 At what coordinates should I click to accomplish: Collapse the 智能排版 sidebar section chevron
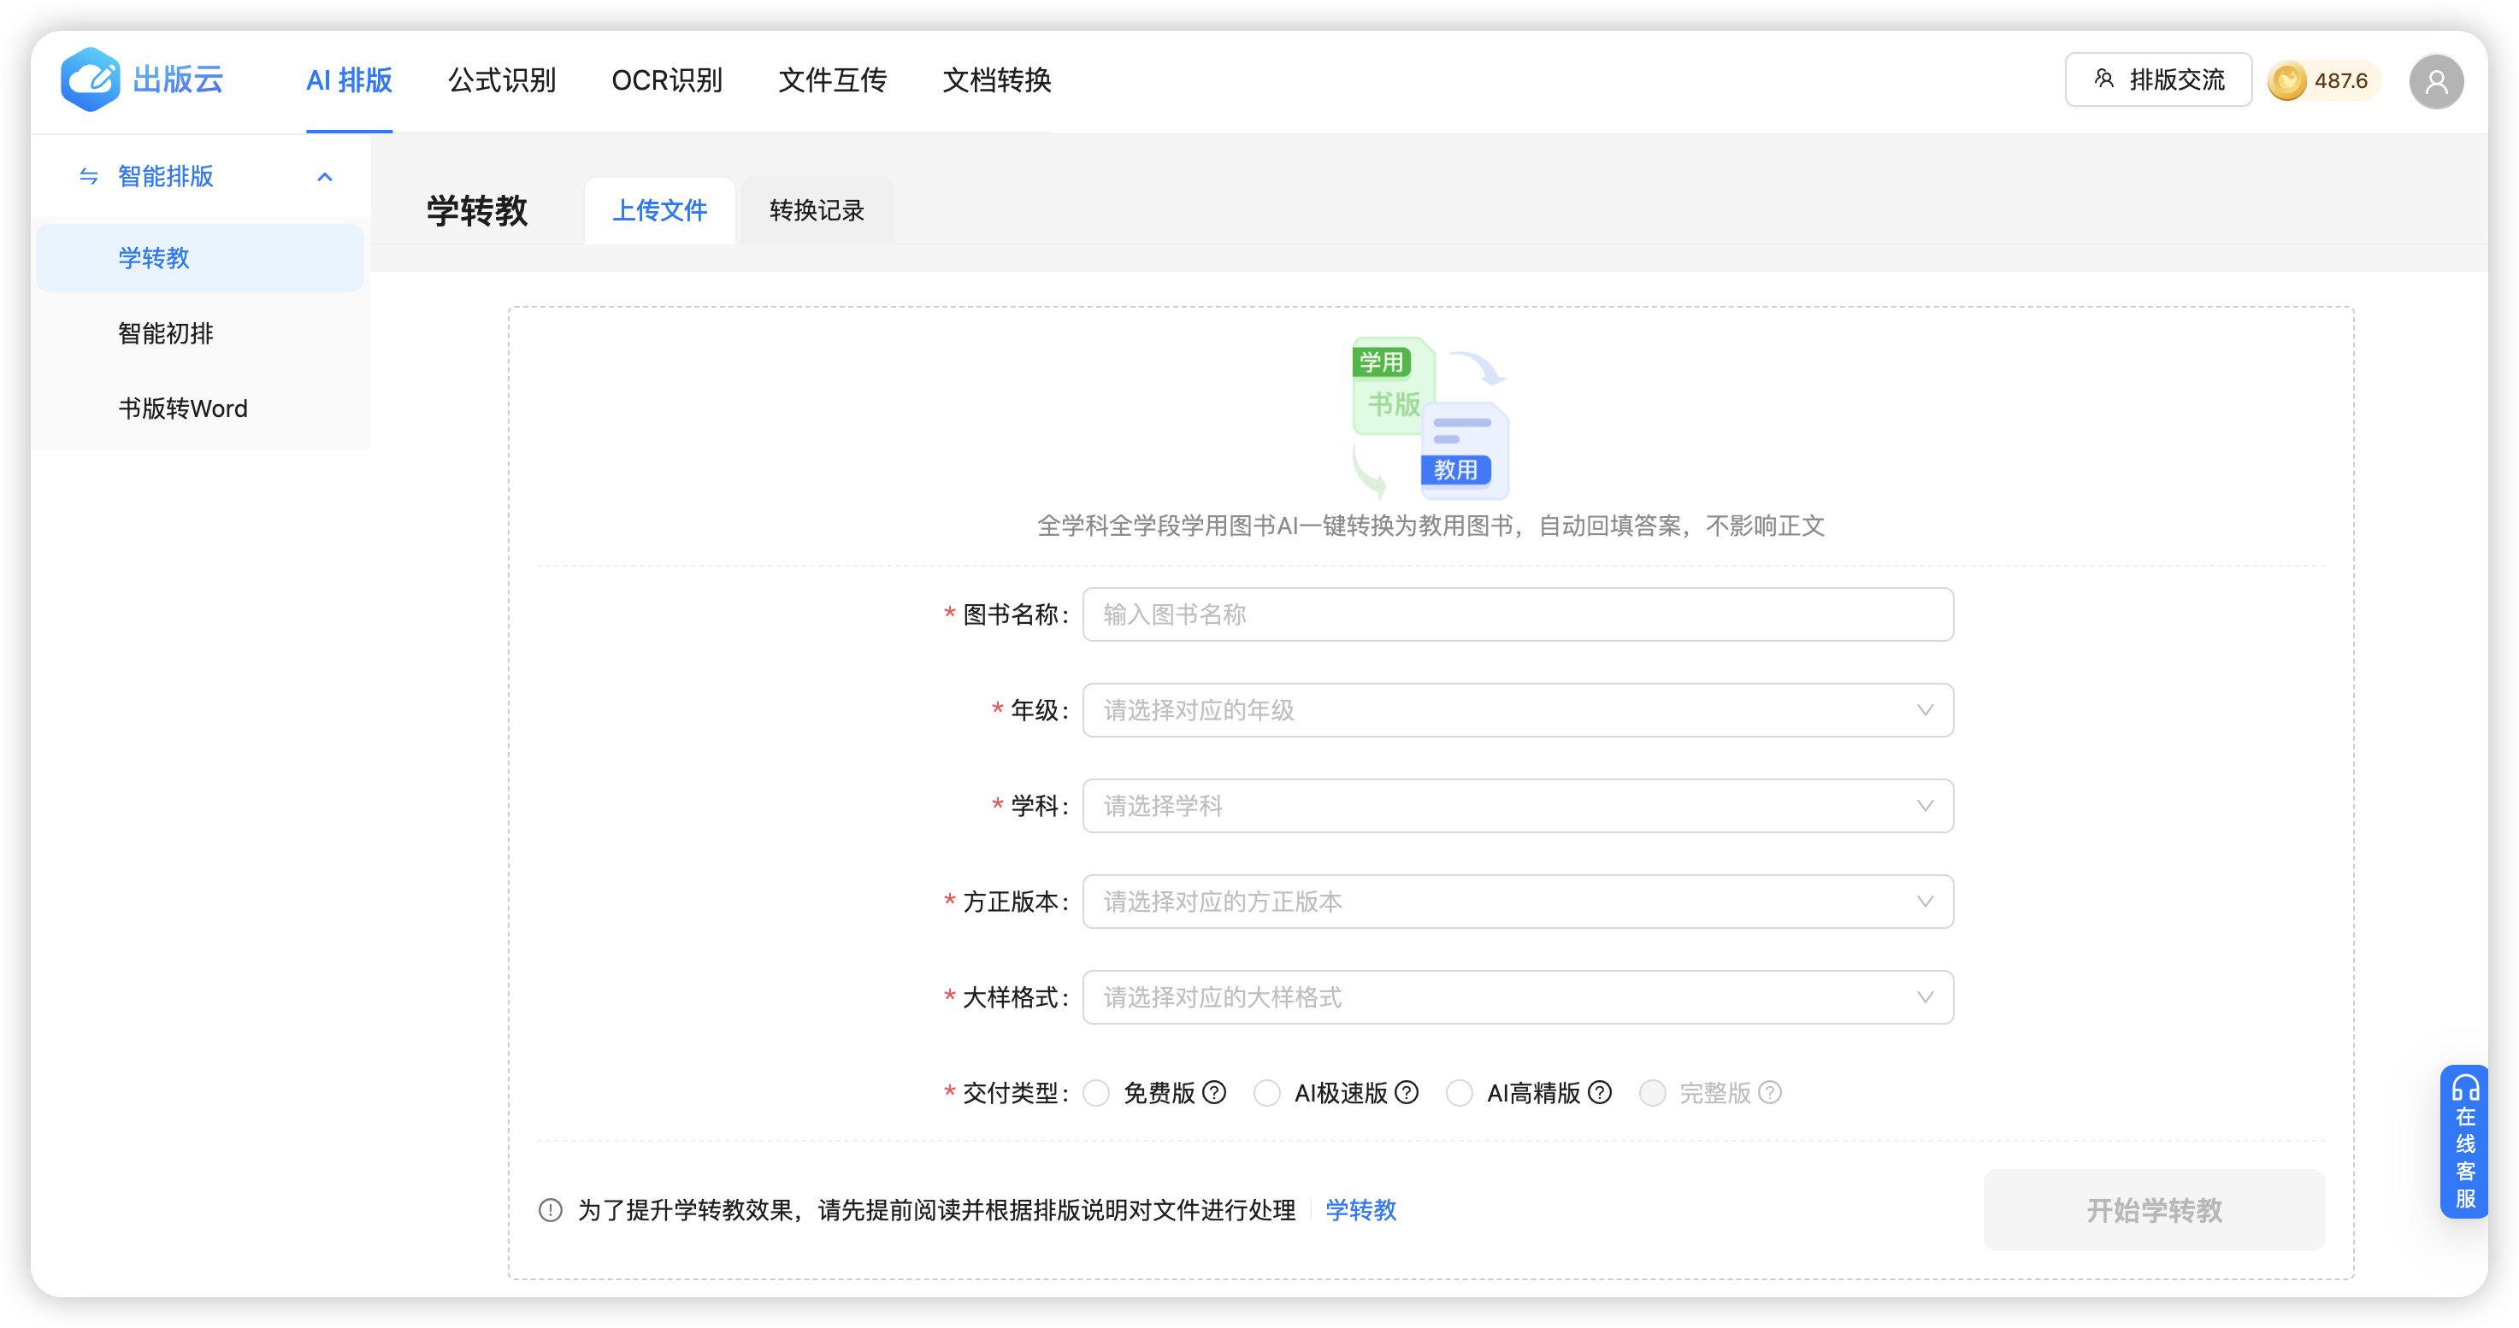coord(325,177)
